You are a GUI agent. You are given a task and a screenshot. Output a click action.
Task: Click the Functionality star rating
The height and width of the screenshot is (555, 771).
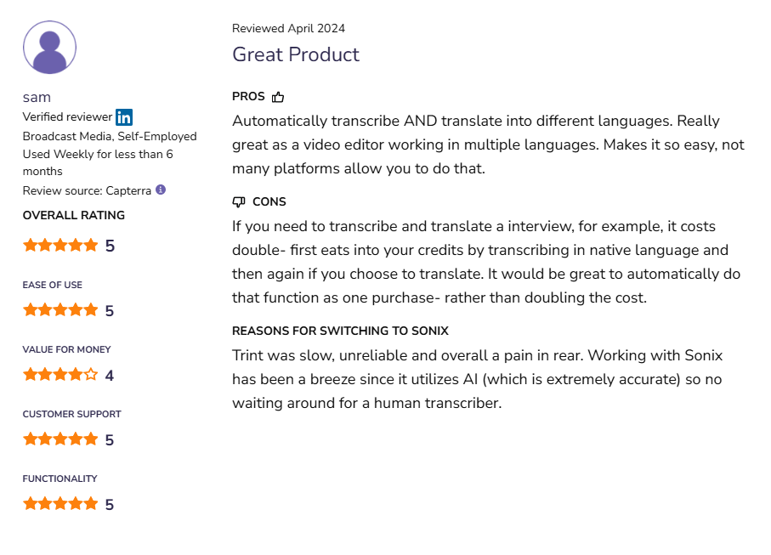(60, 503)
